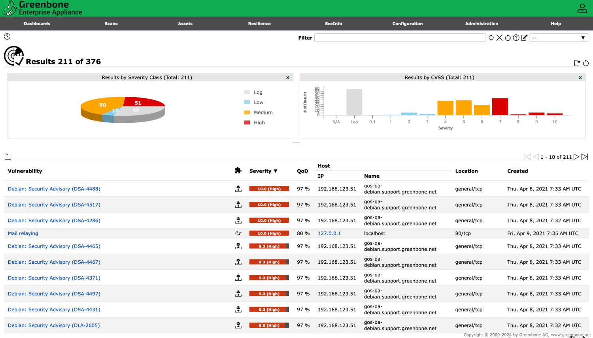Reset the filter to default
593x338 pixels.
tap(508, 38)
